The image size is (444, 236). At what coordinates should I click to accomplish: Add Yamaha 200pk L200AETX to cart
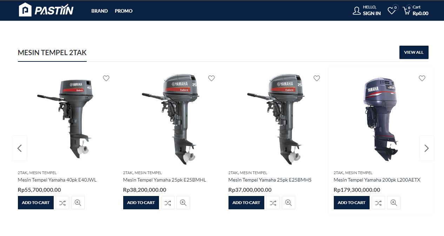pos(351,203)
